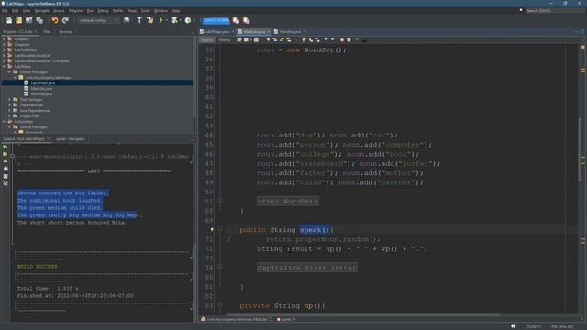Close the MadLibs.java editor tab
587x330 pixels.
[269, 32]
